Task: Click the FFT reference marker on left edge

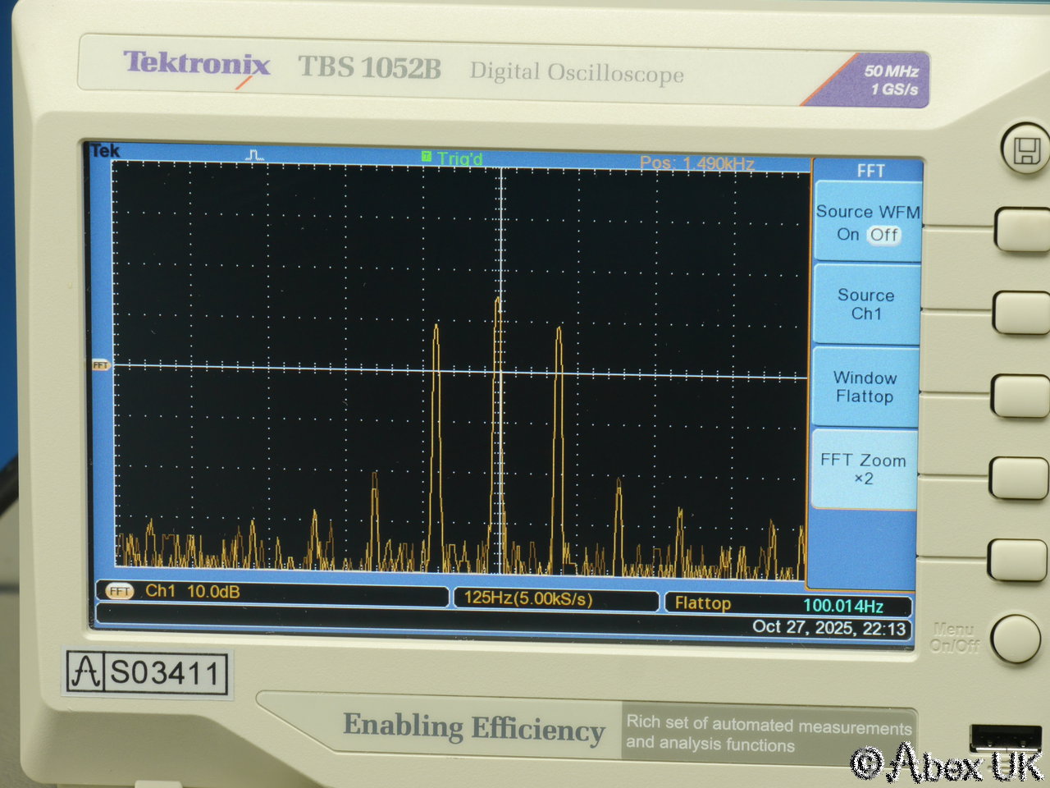Action: 100,364
